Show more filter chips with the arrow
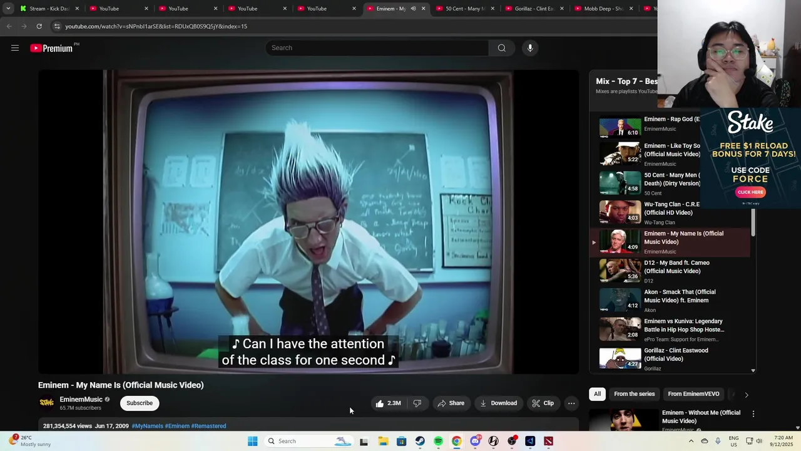Viewport: 801px width, 451px height. click(746, 395)
